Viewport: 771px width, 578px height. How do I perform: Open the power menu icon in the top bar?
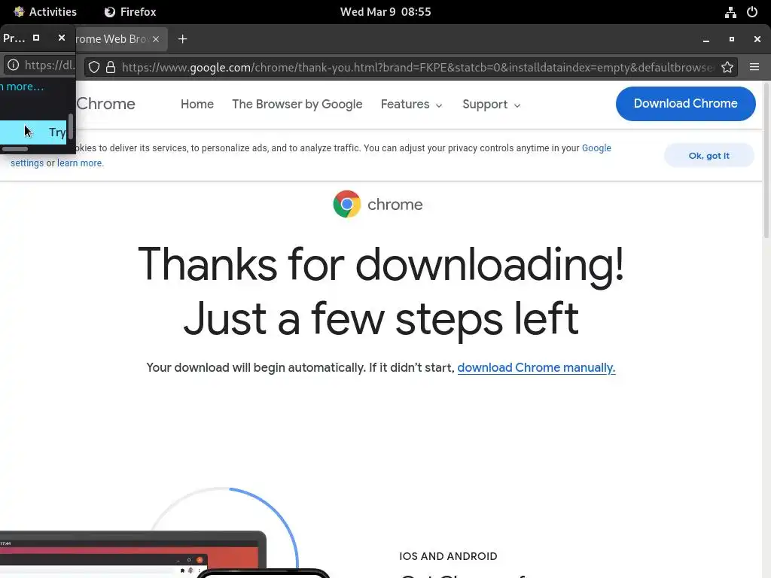752,12
